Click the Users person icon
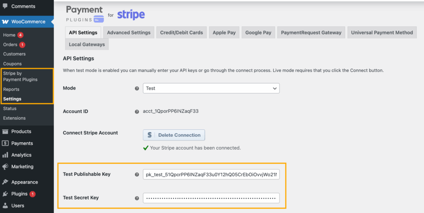The height and width of the screenshot is (213, 424). (x=5, y=206)
